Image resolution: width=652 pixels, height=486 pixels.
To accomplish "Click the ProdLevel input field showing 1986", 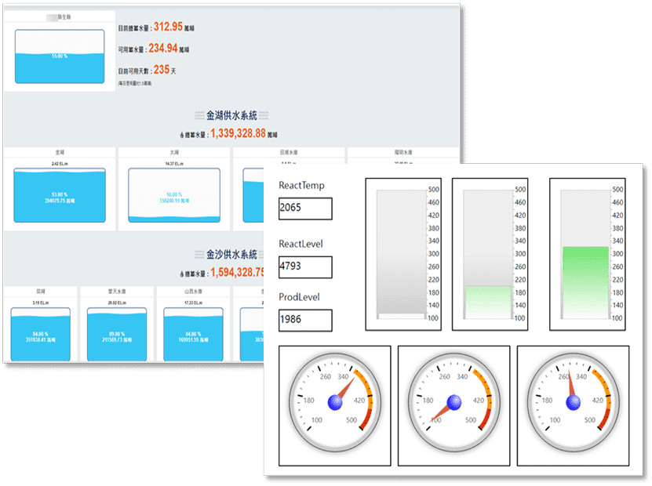I will pos(305,320).
